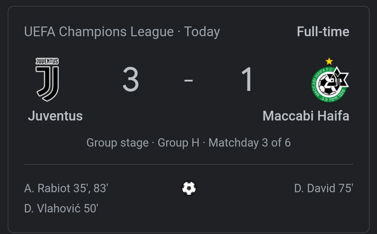Select the Group H label
Image resolution: width=377 pixels, height=234 pixels.
[x=178, y=143]
